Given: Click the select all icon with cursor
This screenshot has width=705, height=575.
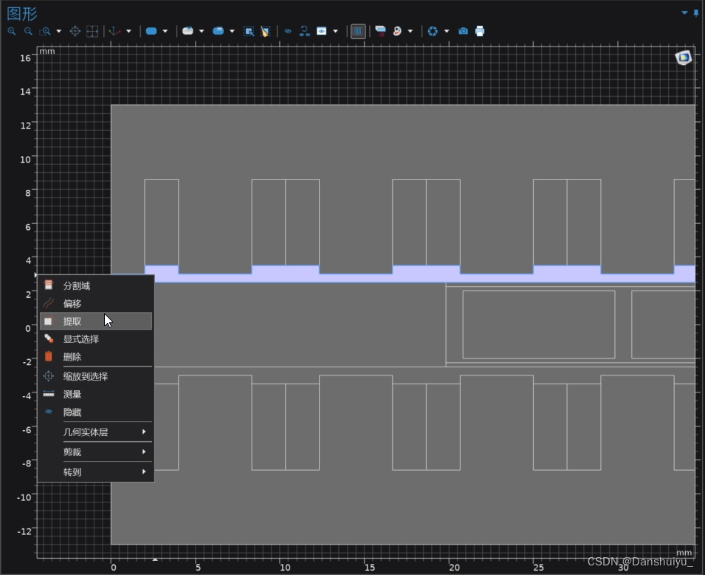Looking at the screenshot, I should pos(249,31).
